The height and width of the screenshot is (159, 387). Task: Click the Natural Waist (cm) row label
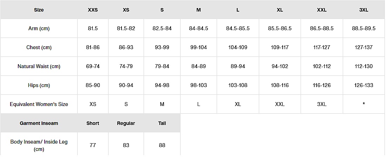tap(39, 66)
